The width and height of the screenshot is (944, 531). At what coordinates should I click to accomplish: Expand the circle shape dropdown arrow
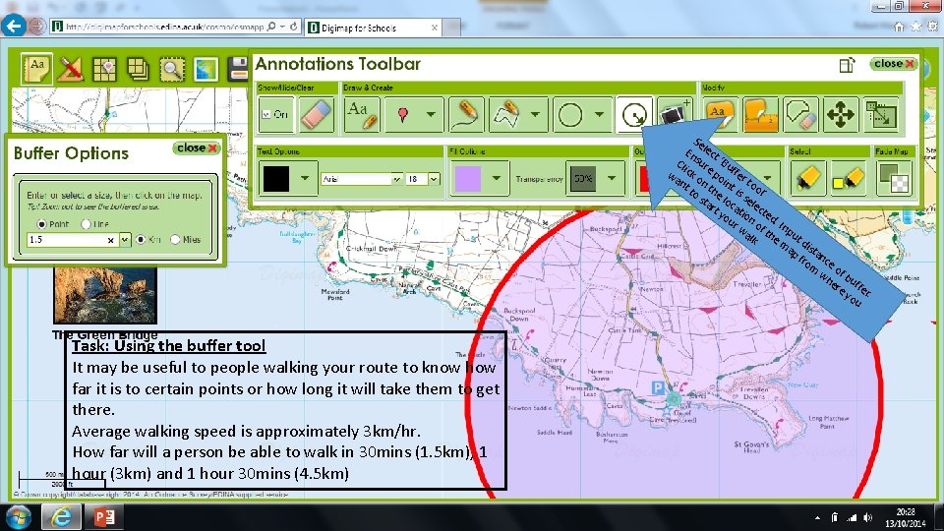pyautogui.click(x=599, y=114)
